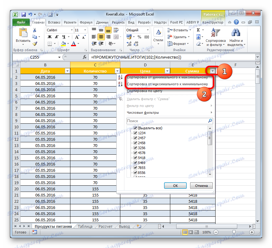
Task: Click the Merge and Center icon
Action: 116,37
